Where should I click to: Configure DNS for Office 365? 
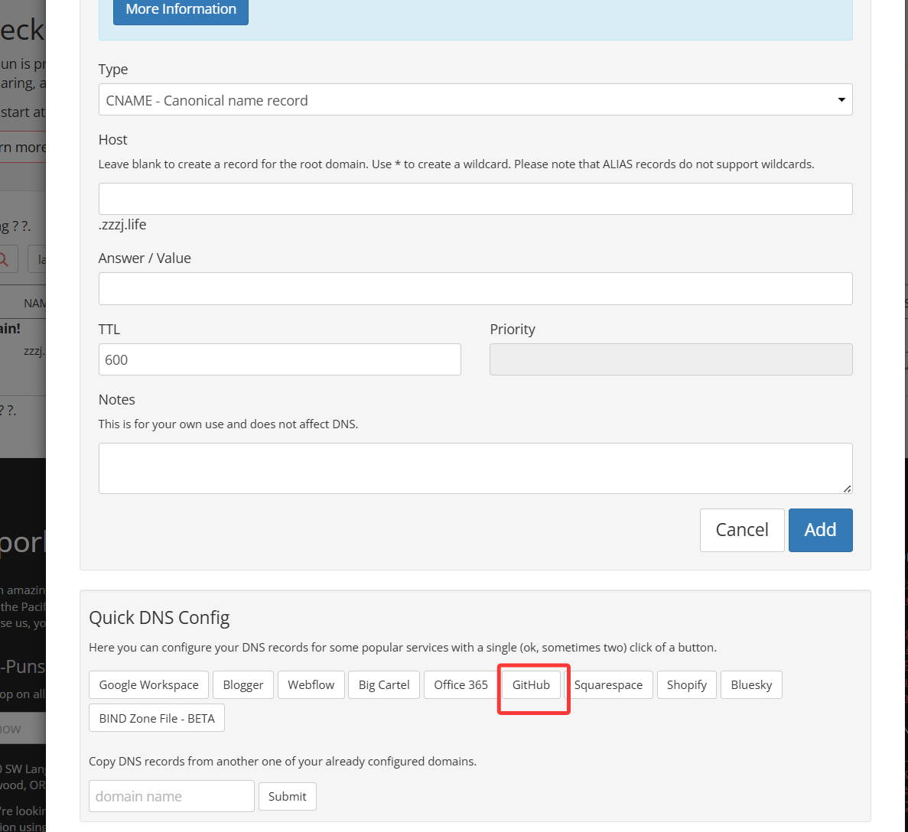pyautogui.click(x=461, y=685)
